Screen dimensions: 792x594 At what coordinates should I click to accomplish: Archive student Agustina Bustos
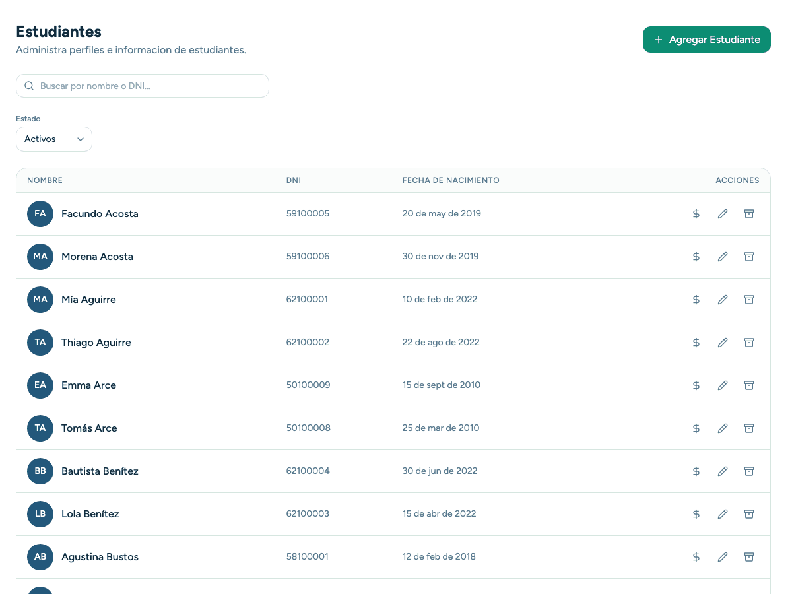click(x=749, y=557)
